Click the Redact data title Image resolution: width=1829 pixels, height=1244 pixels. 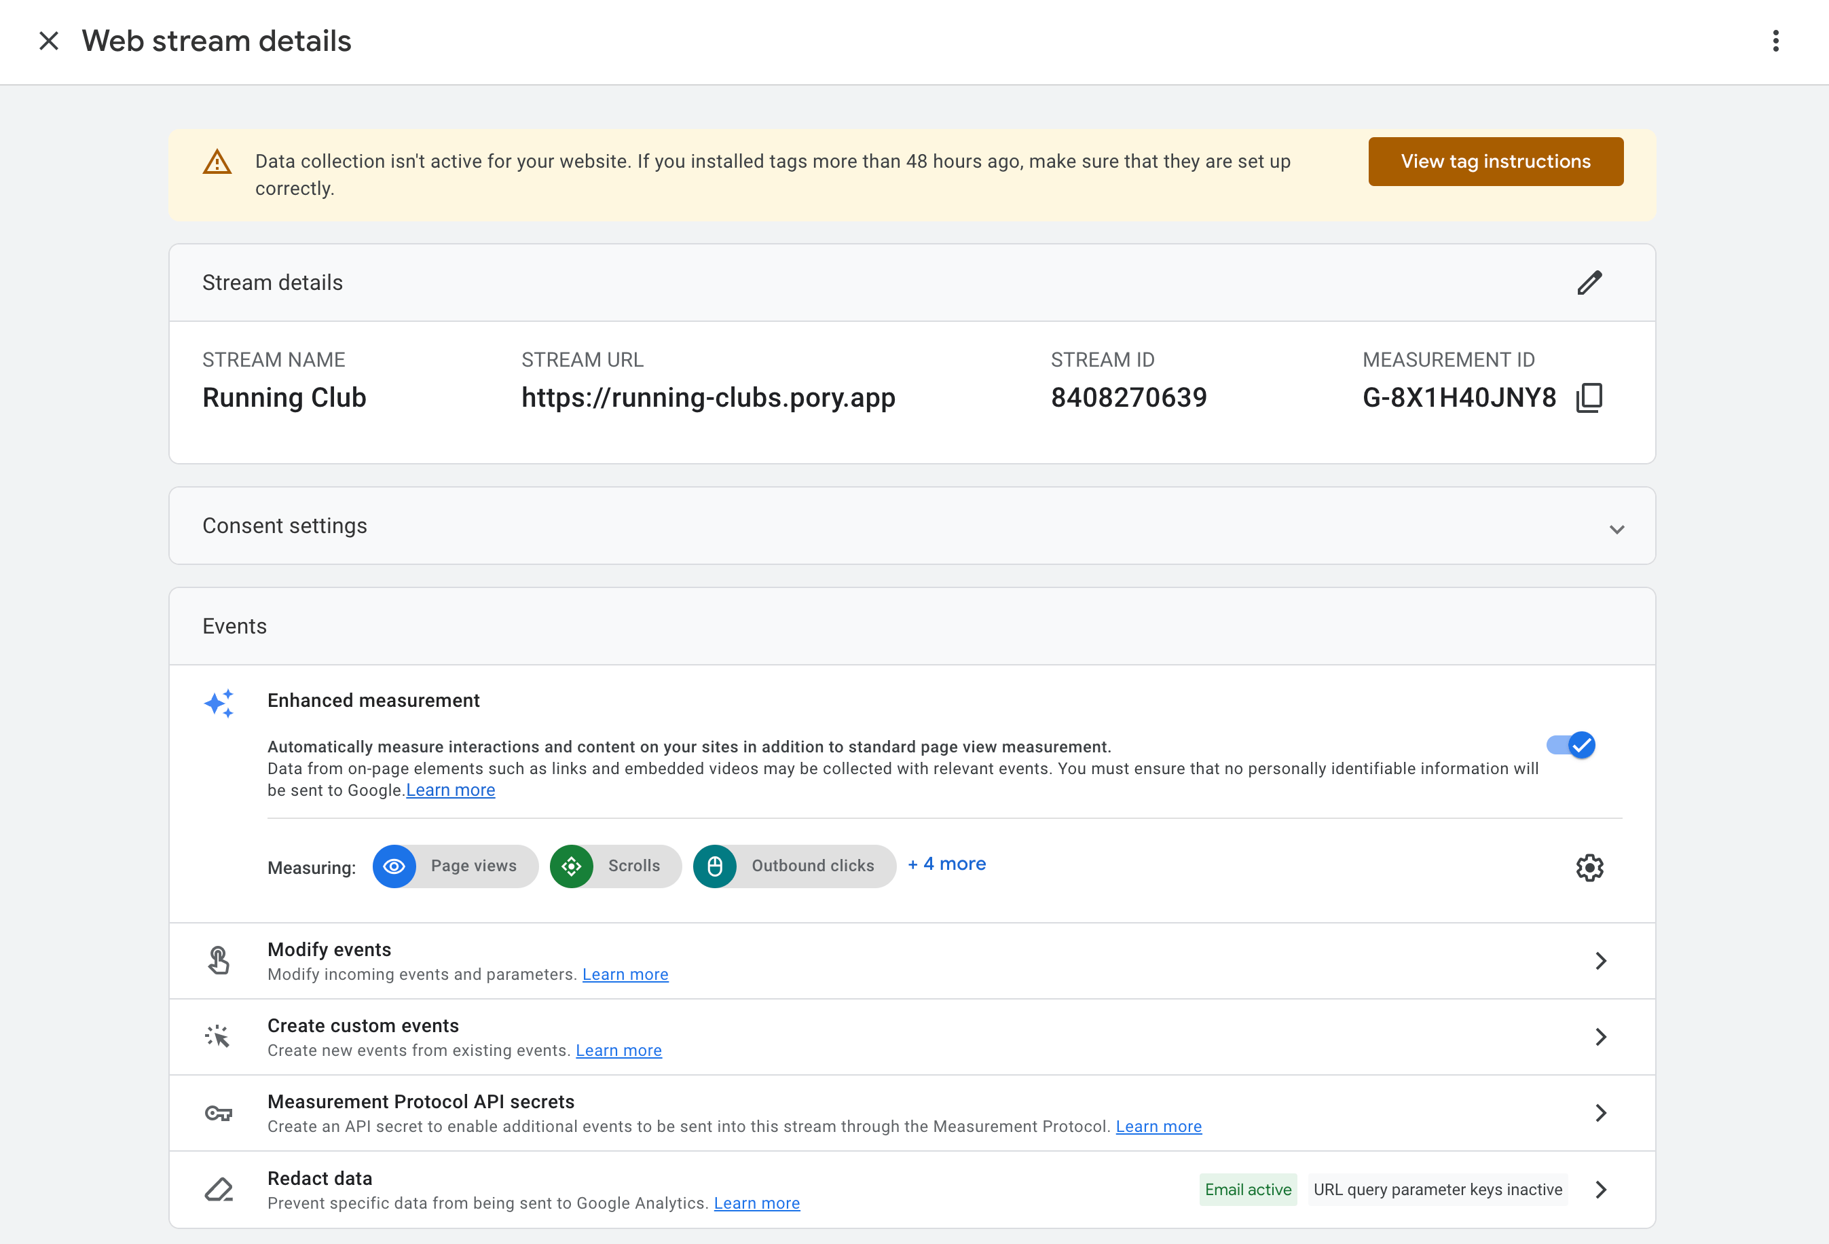pos(320,1179)
